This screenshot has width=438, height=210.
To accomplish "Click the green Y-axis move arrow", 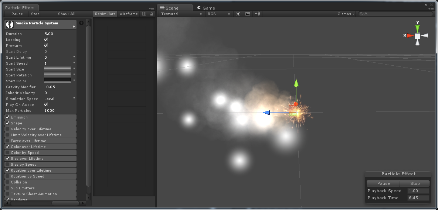I will coord(296,83).
